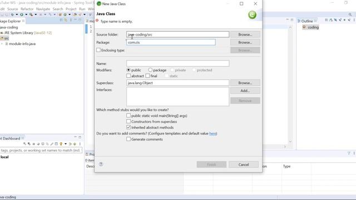Open dropdown arrow after the Search toolbar icon
This screenshot has width=356, height=200.
coord(85,14)
